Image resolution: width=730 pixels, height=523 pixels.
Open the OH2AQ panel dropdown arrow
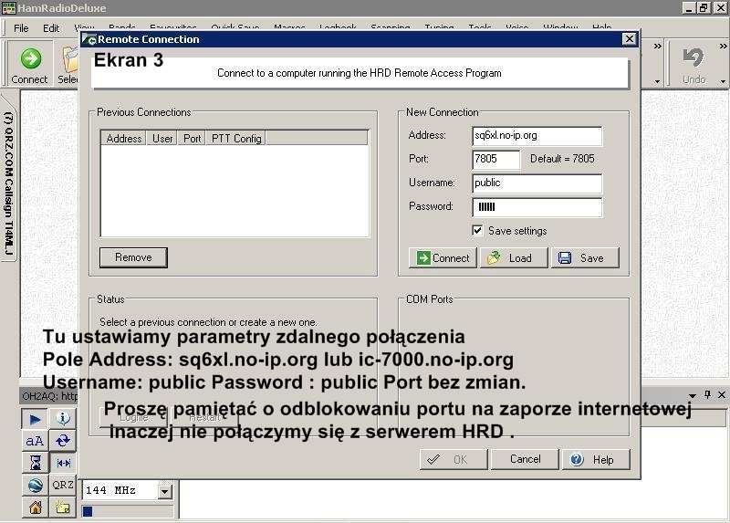693,396
